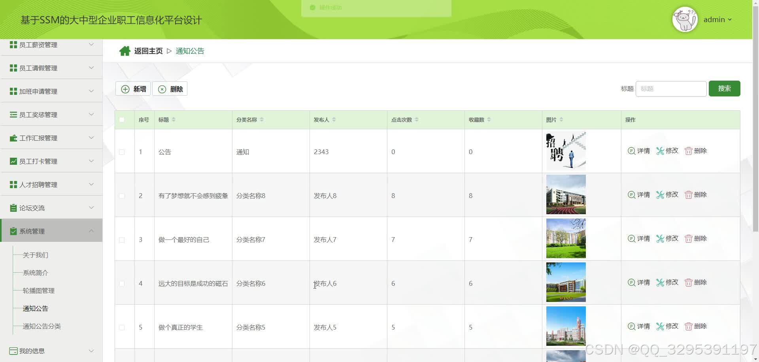Screen dimensions: 759x362
Task: Click the 修改 wrench icon in row 发布人8
Action: (x=660, y=195)
